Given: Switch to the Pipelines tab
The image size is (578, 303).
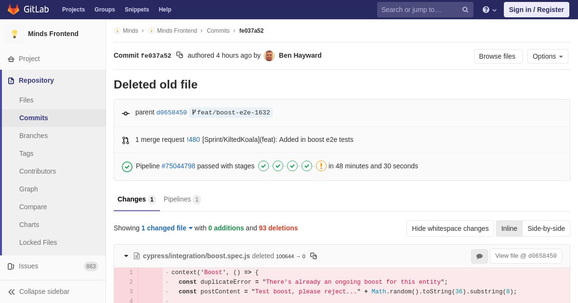Looking at the screenshot, I should click(182, 199).
